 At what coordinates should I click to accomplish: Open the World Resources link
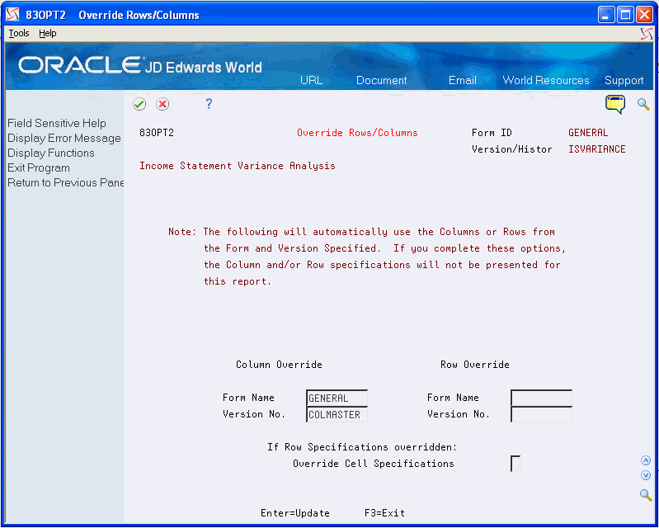pos(546,80)
